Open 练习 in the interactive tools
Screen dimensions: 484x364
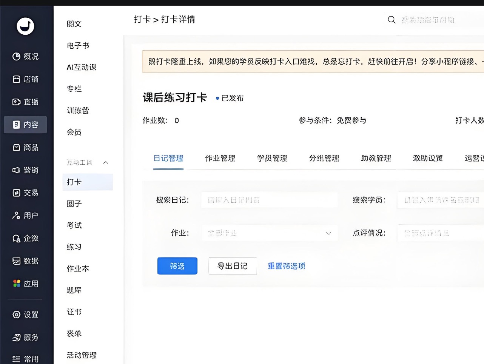tap(74, 247)
